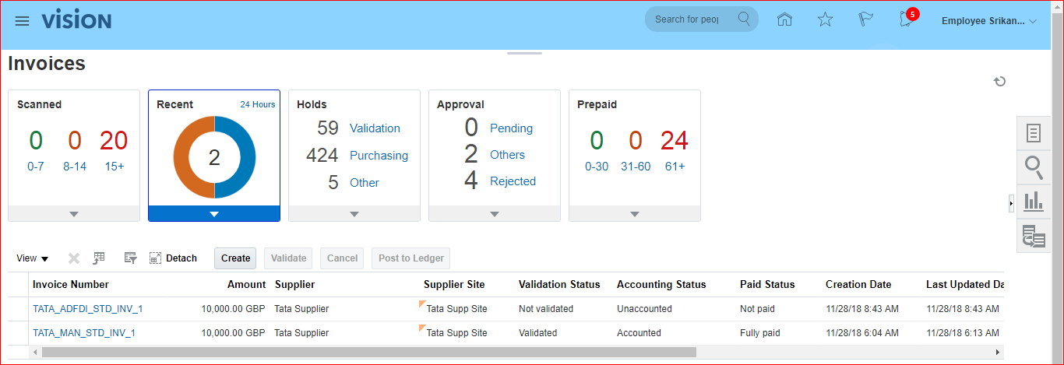Click the refresh icon below the header
Image resolution: width=1064 pixels, height=365 pixels.
tap(1000, 82)
